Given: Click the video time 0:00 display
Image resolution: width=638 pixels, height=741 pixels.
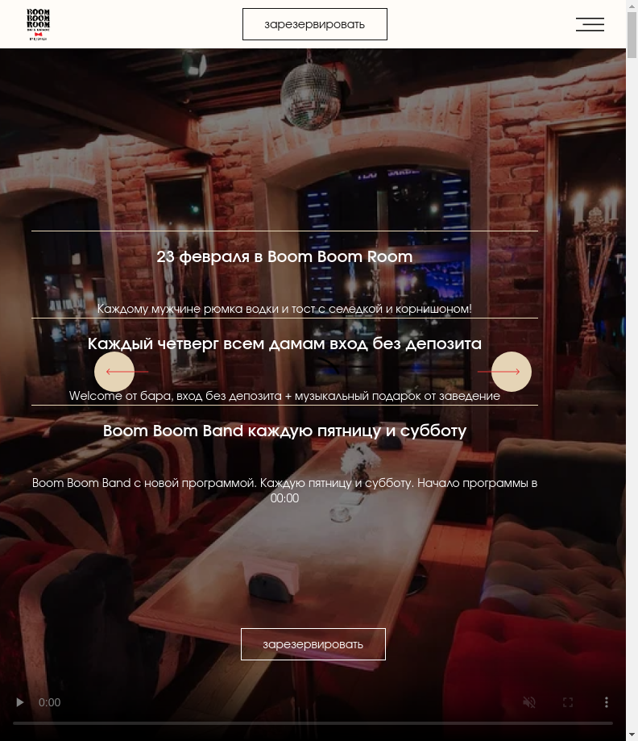Looking at the screenshot, I should click(50, 703).
